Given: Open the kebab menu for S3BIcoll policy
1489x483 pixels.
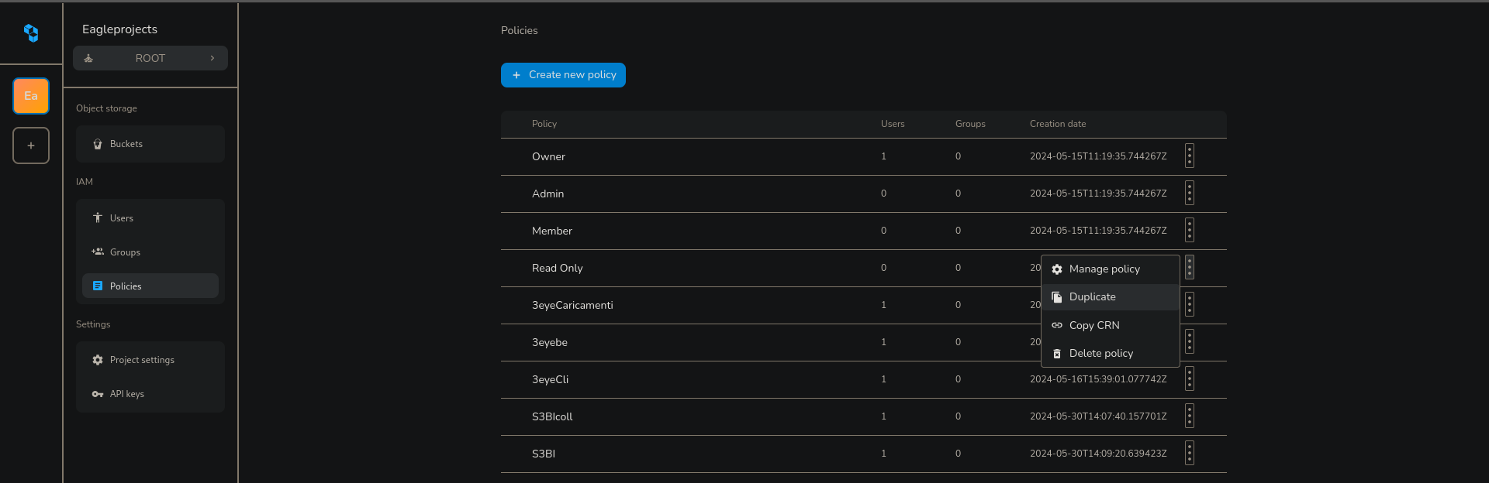Looking at the screenshot, I should click(x=1189, y=416).
